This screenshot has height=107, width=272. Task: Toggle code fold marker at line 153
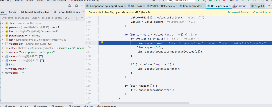(99, 34)
